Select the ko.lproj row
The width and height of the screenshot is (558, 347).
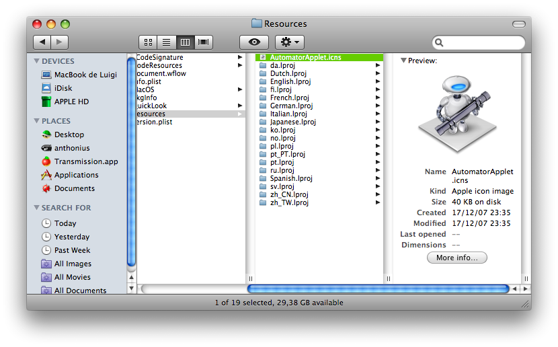[x=319, y=130]
